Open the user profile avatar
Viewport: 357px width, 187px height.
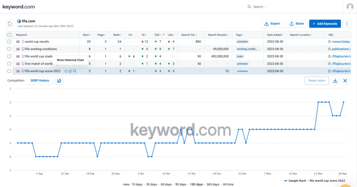tap(350, 7)
